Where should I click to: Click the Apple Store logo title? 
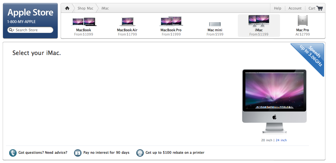[30, 13]
